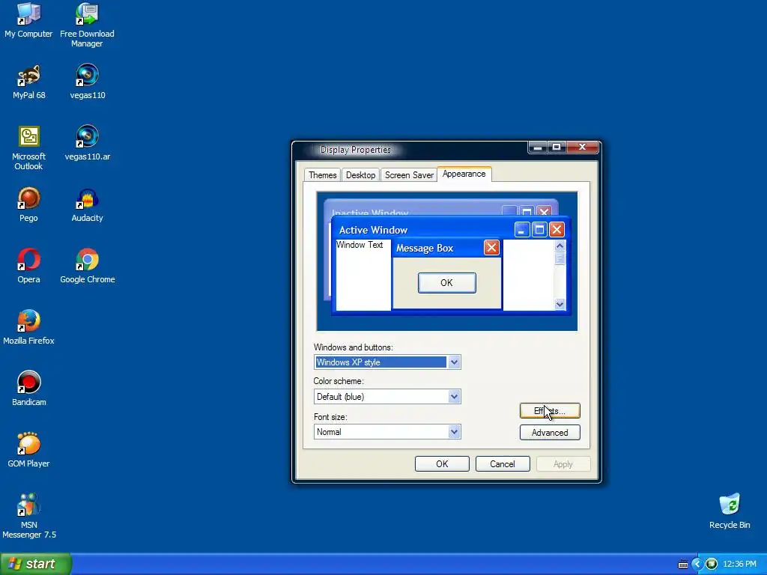The image size is (767, 575).
Task: Select the Appearance tab
Action: [464, 174]
